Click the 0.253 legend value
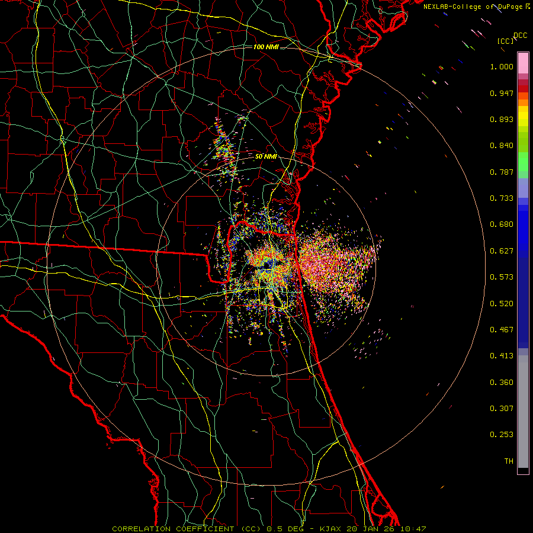This screenshot has width=533, height=533. (x=502, y=435)
